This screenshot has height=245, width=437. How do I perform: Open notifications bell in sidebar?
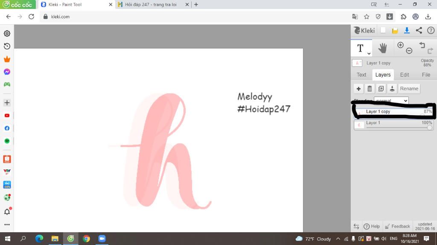click(7, 212)
